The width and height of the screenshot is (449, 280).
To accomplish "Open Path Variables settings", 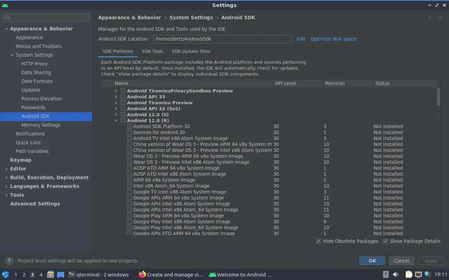I will tap(32, 151).
